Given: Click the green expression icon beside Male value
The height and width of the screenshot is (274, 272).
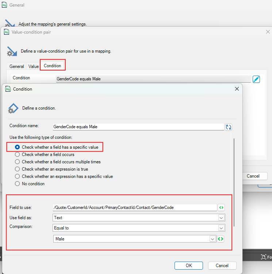Looking at the screenshot, I should click(x=221, y=239).
